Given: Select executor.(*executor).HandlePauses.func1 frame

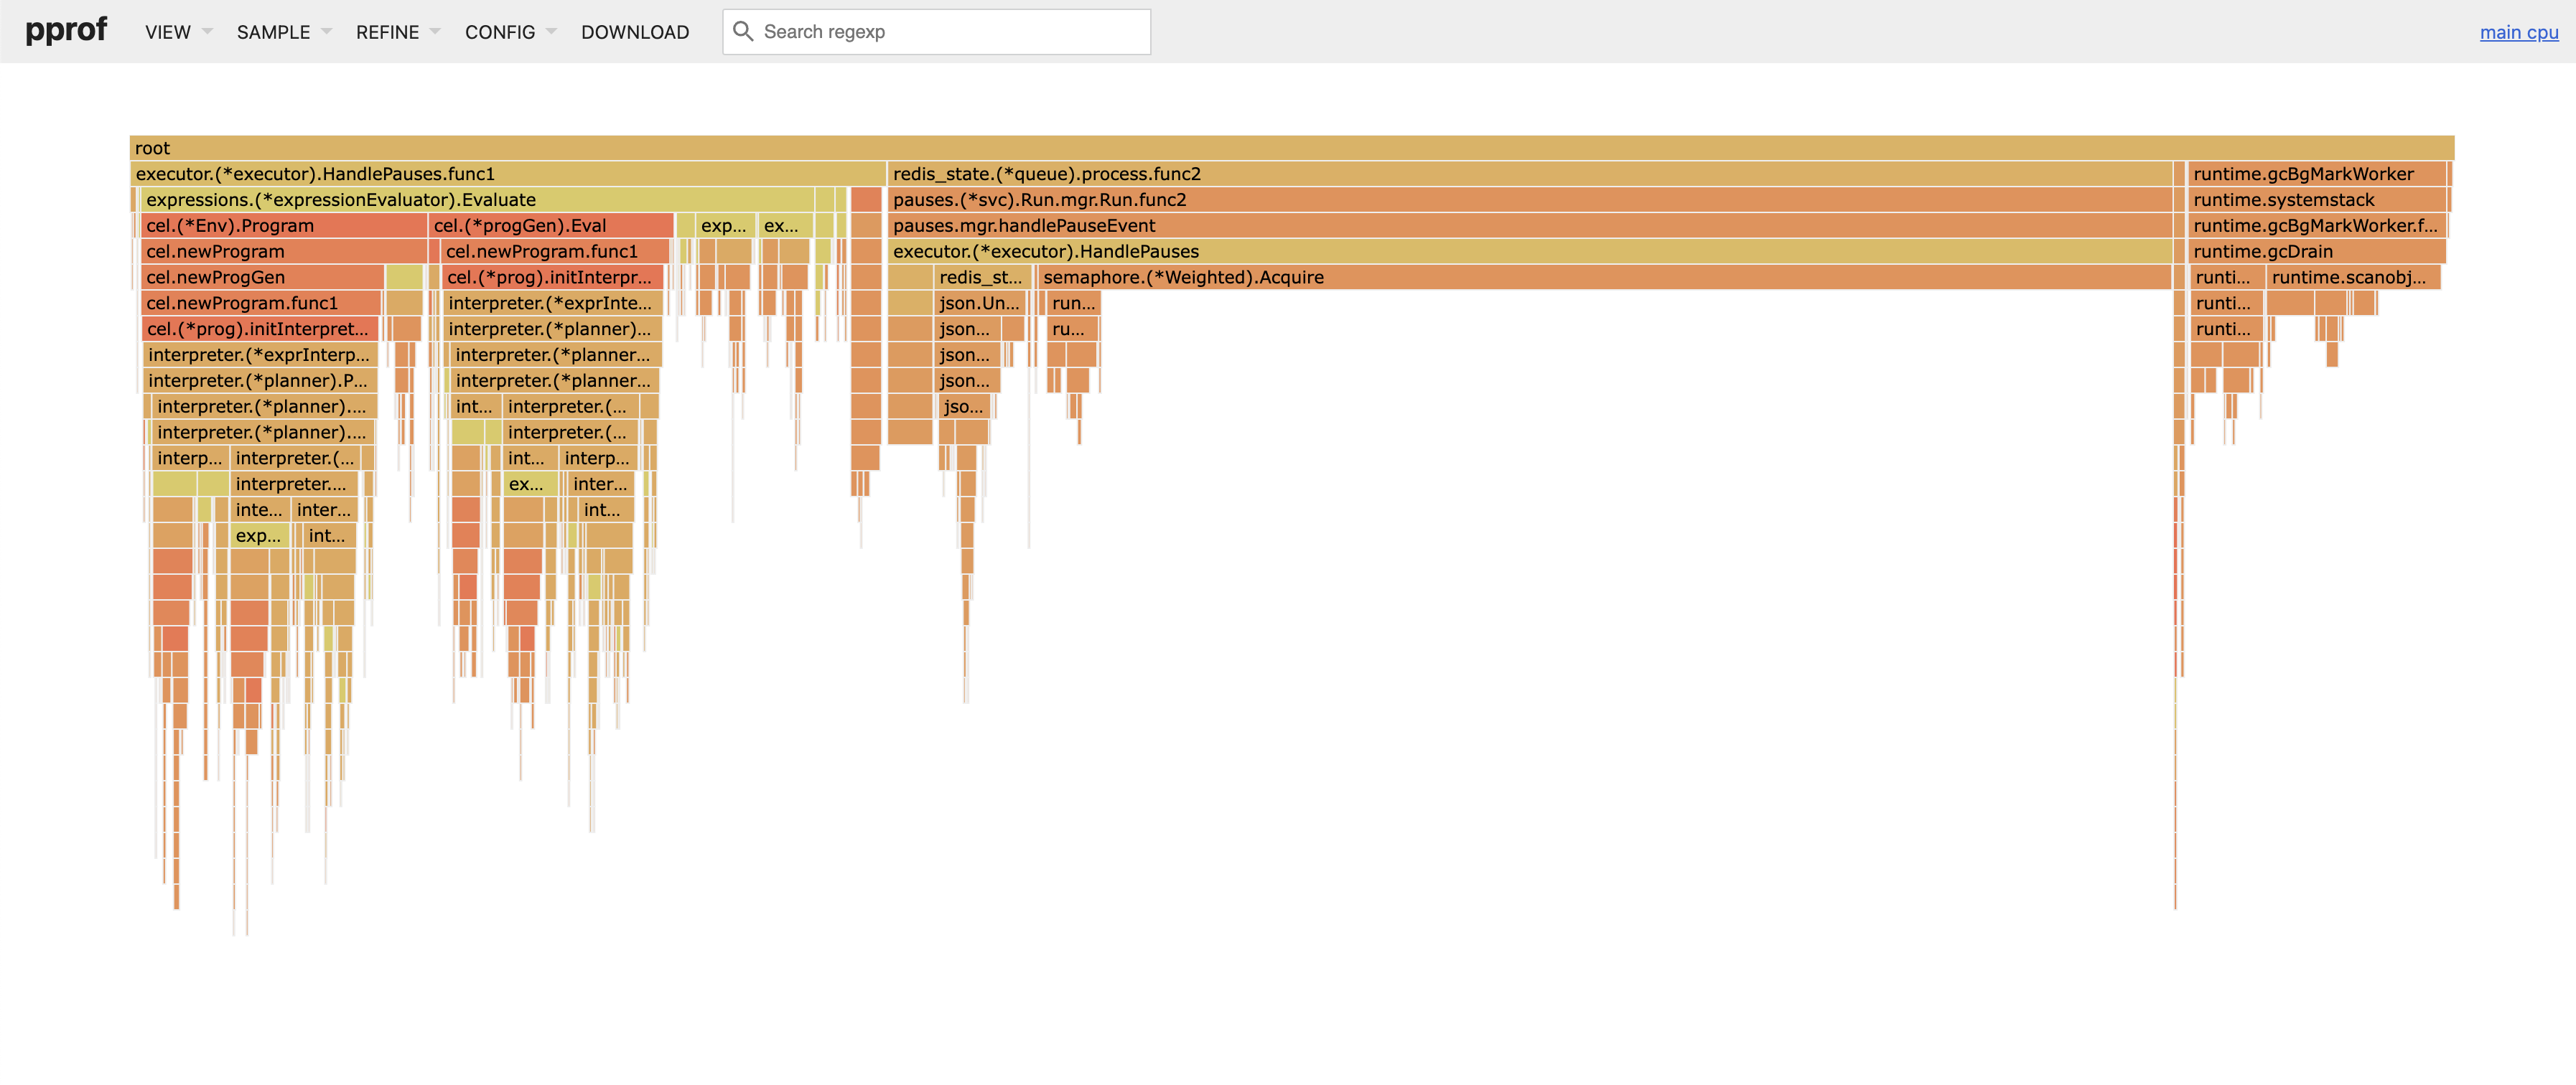Looking at the screenshot, I should pyautogui.click(x=507, y=174).
